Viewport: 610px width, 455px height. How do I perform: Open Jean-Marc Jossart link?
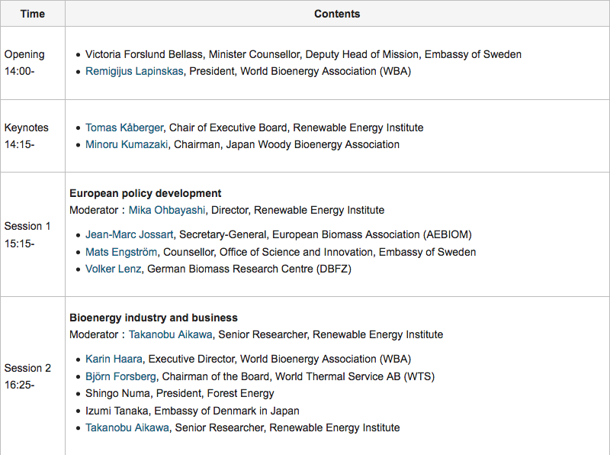(129, 234)
